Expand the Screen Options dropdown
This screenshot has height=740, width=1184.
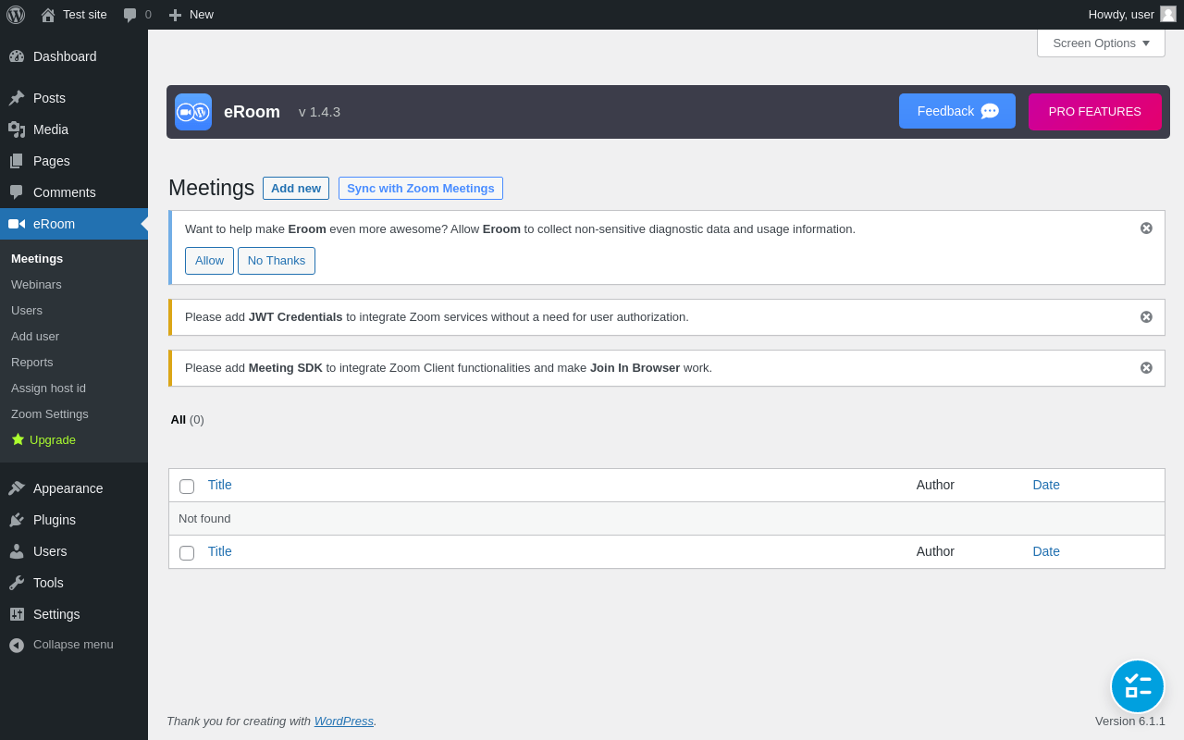pyautogui.click(x=1101, y=43)
